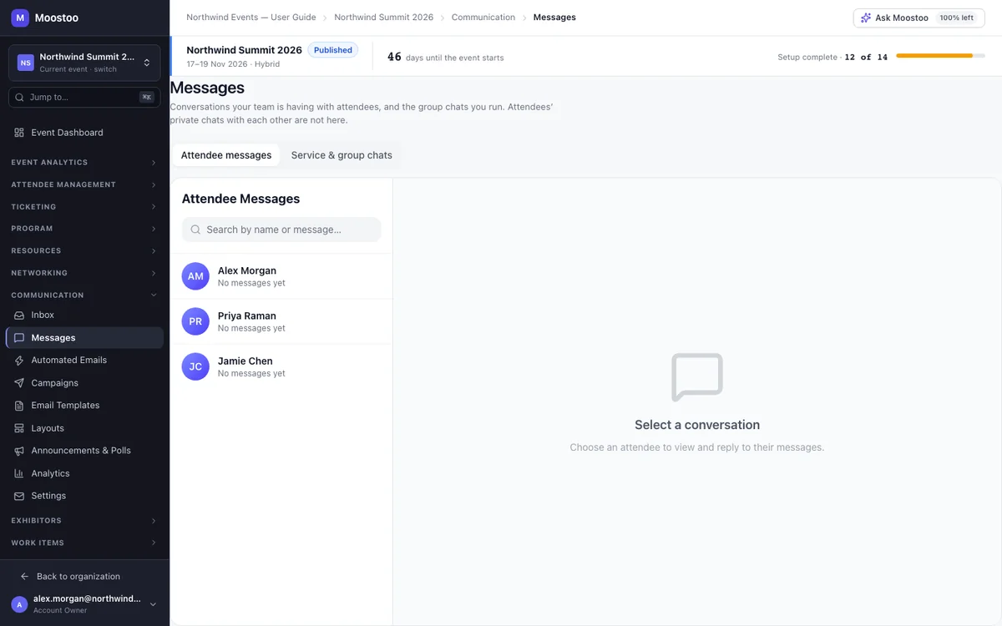
Task: Expand the Exhibitors section
Action: (x=84, y=521)
